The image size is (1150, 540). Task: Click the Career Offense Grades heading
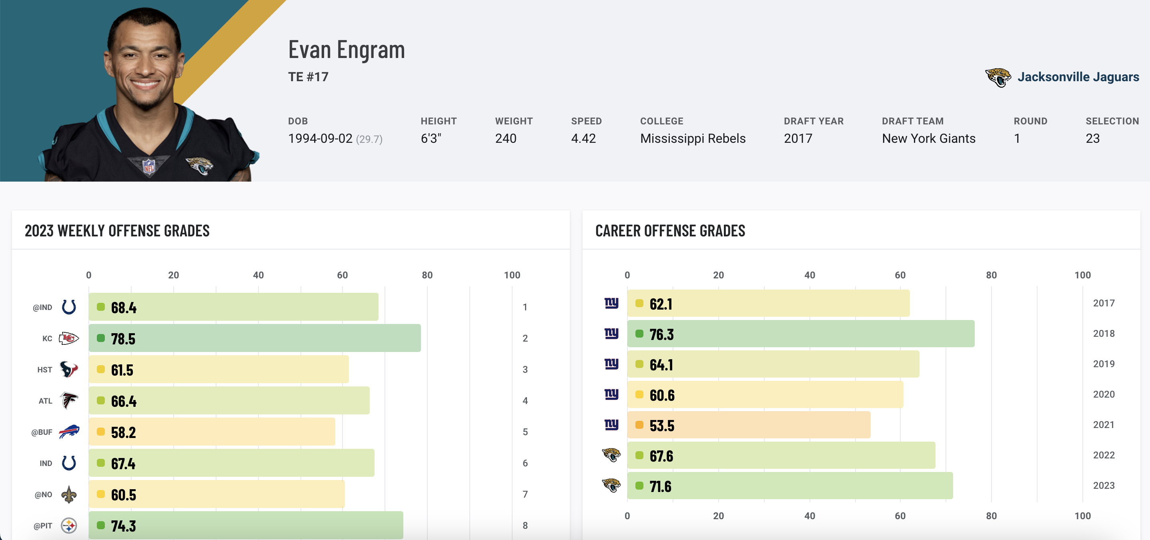(x=670, y=231)
